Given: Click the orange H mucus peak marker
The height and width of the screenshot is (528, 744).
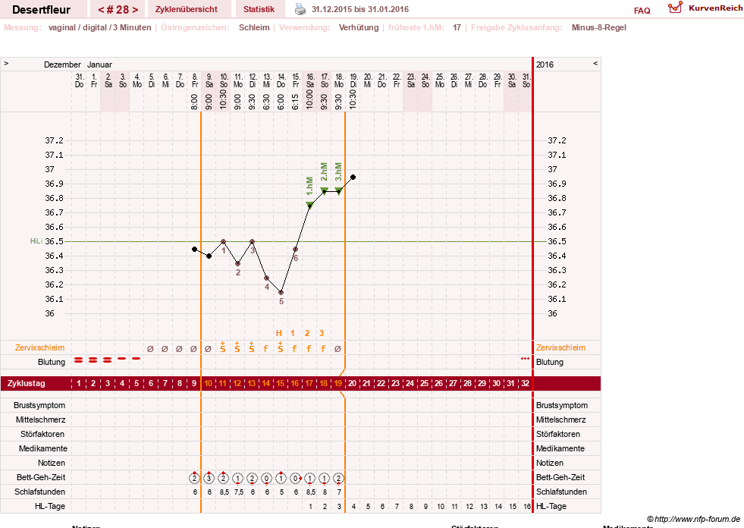Looking at the screenshot, I should (279, 333).
